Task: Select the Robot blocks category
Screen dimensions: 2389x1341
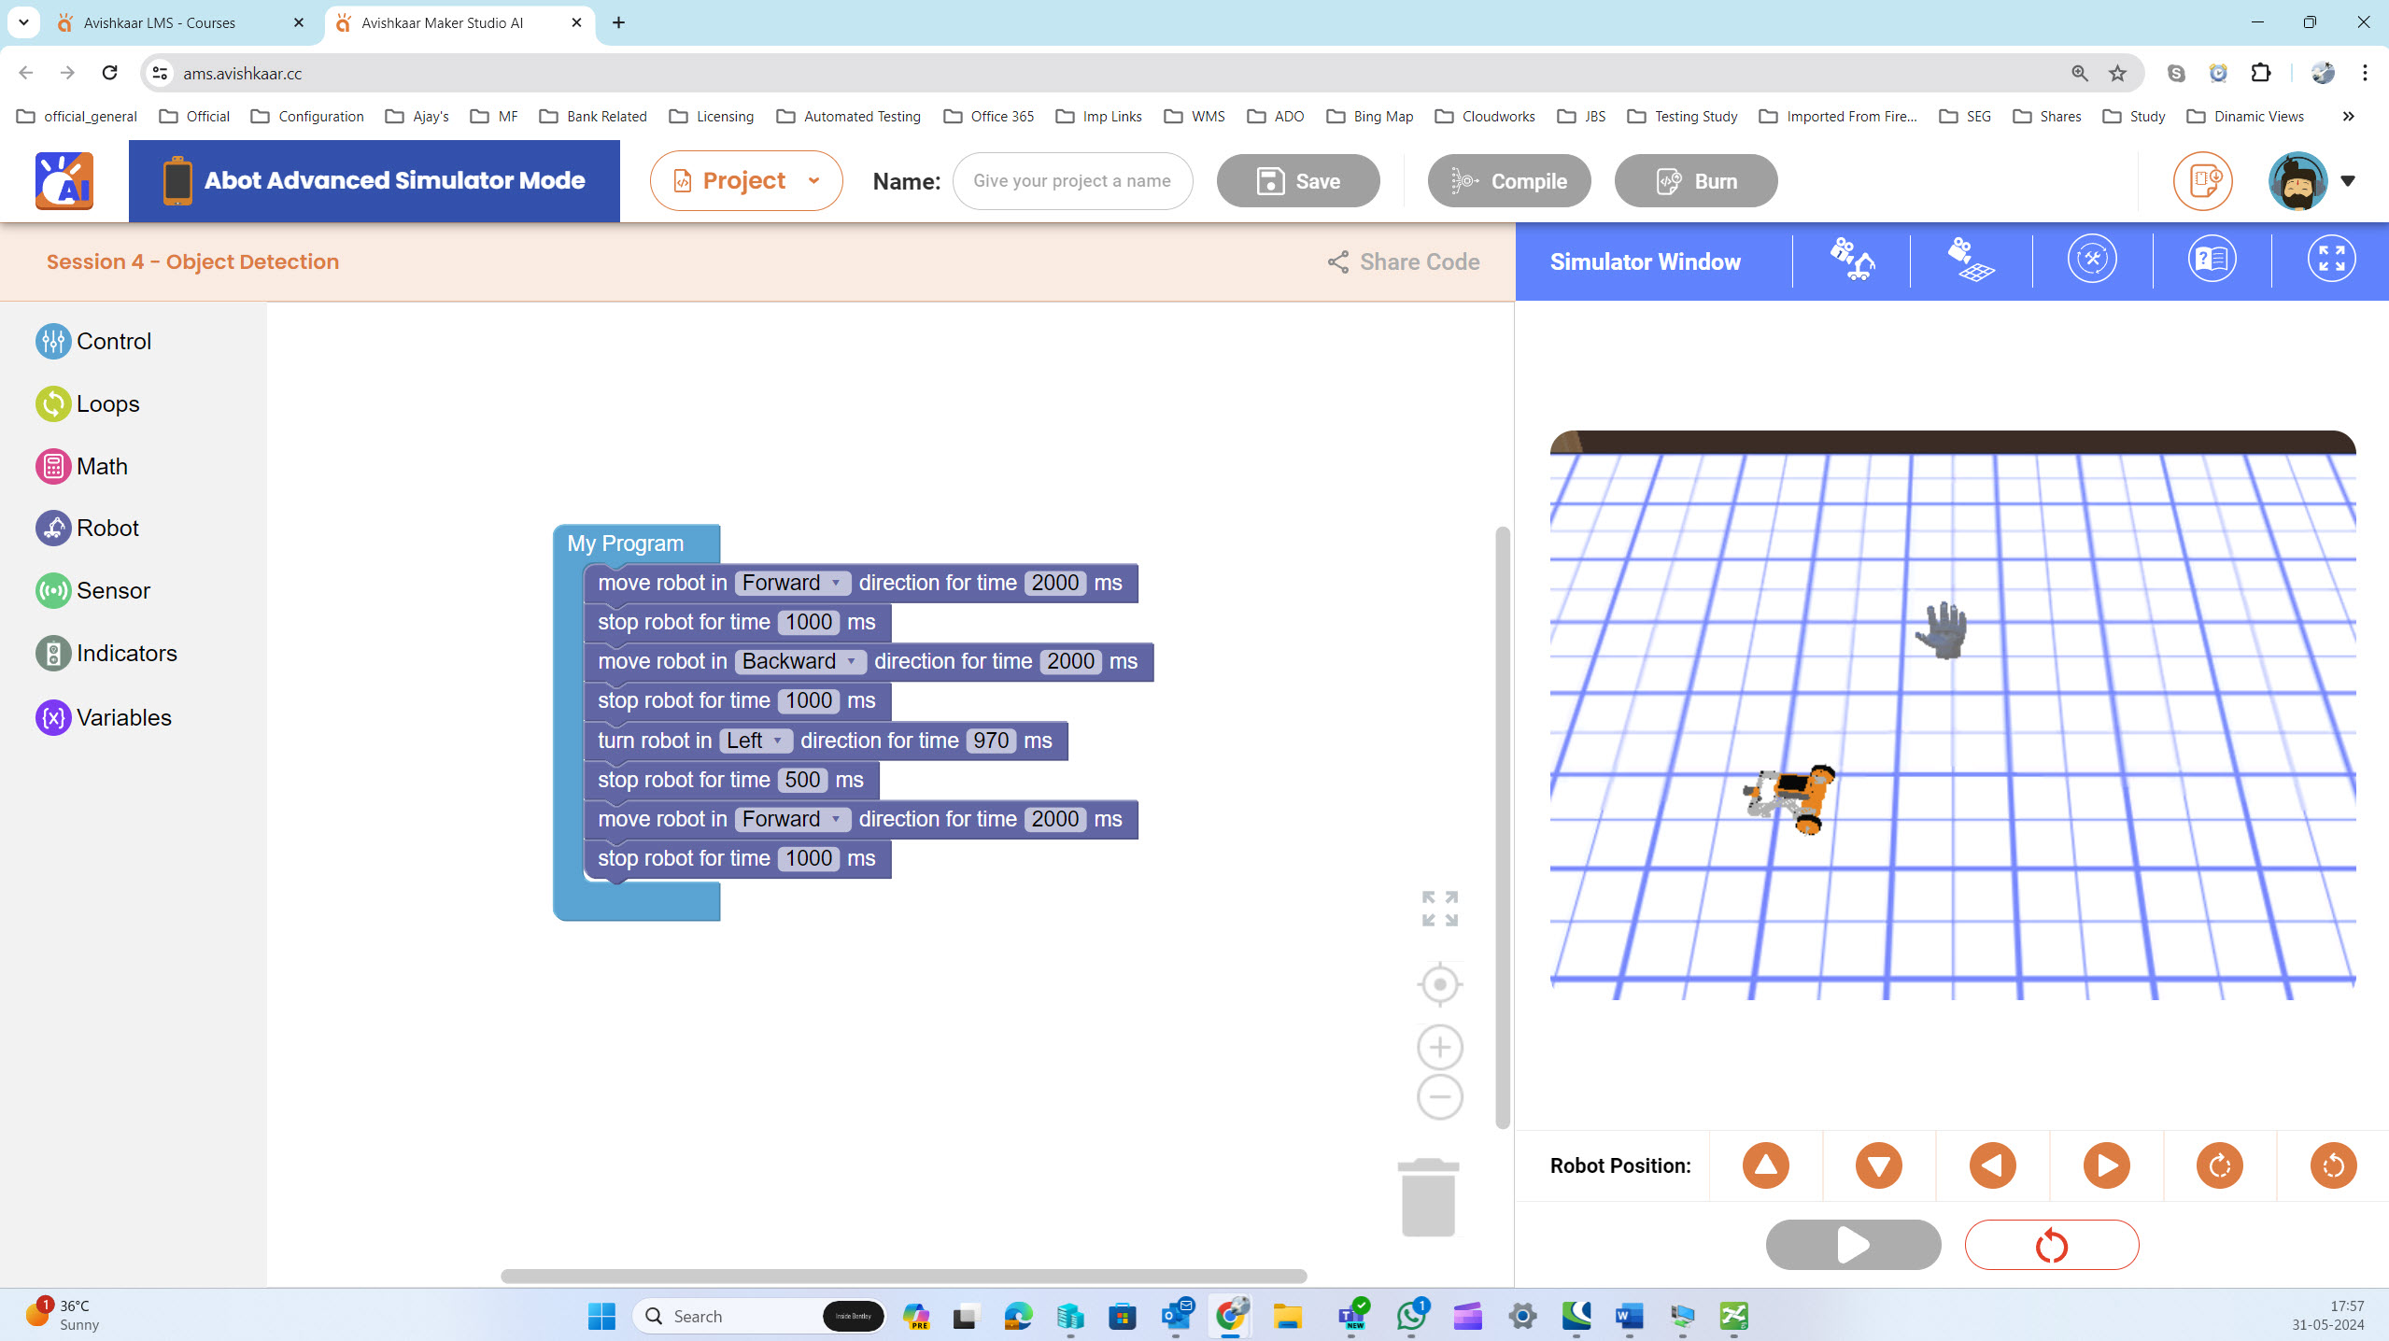Action: (107, 528)
